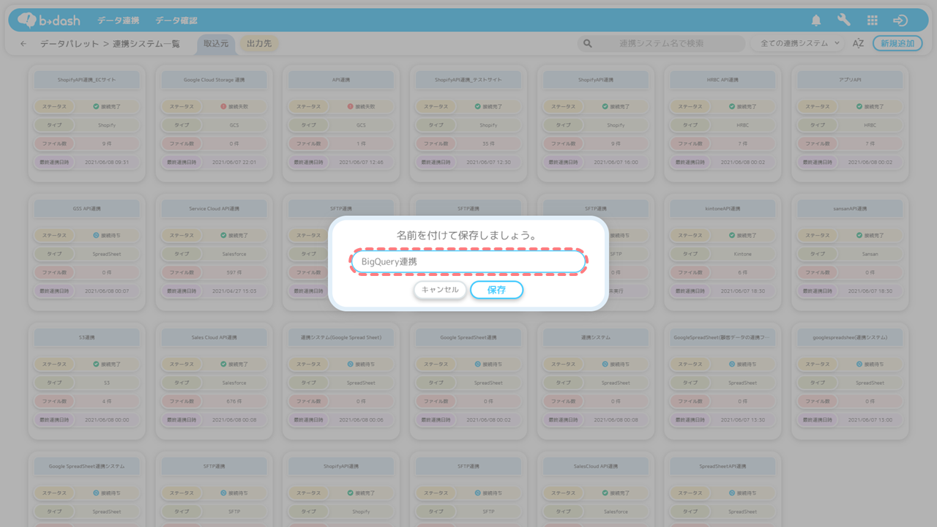
Task: Switch to the 出力先 tab
Action: coord(259,44)
